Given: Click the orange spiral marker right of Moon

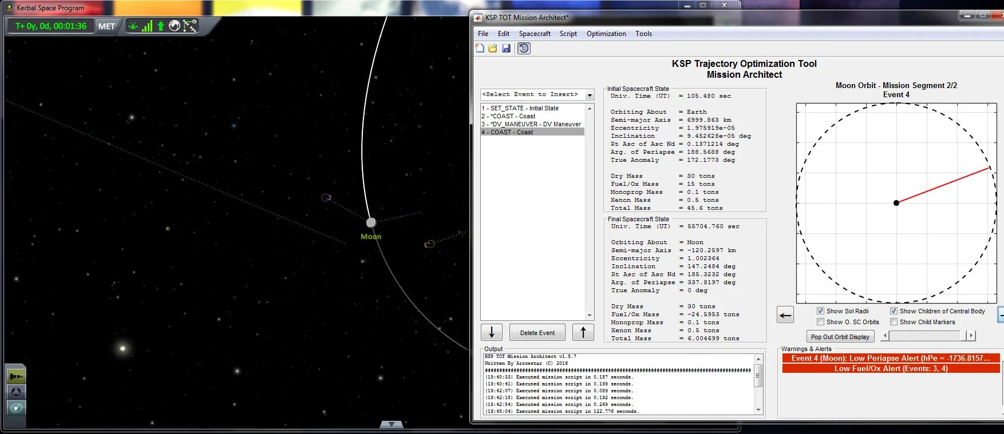Looking at the screenshot, I should [x=429, y=244].
